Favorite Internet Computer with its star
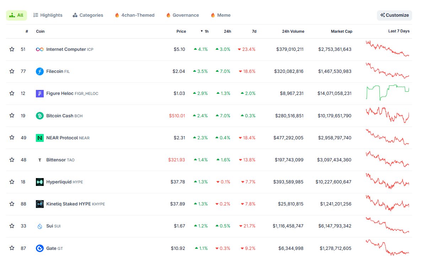The width and height of the screenshot is (421, 257). (12, 49)
